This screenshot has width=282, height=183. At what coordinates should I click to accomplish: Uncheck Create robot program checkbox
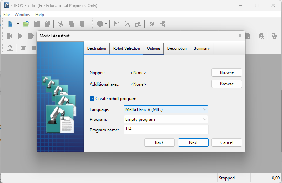click(x=92, y=99)
